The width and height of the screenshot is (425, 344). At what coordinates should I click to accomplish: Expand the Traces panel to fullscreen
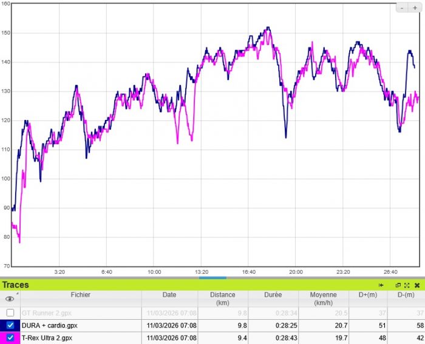407,285
